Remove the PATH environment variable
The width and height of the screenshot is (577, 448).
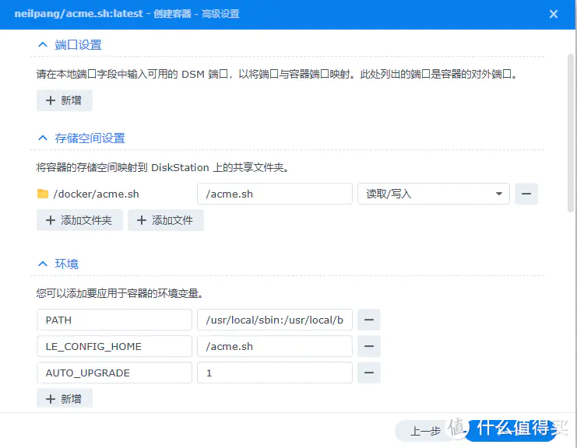[x=369, y=320]
